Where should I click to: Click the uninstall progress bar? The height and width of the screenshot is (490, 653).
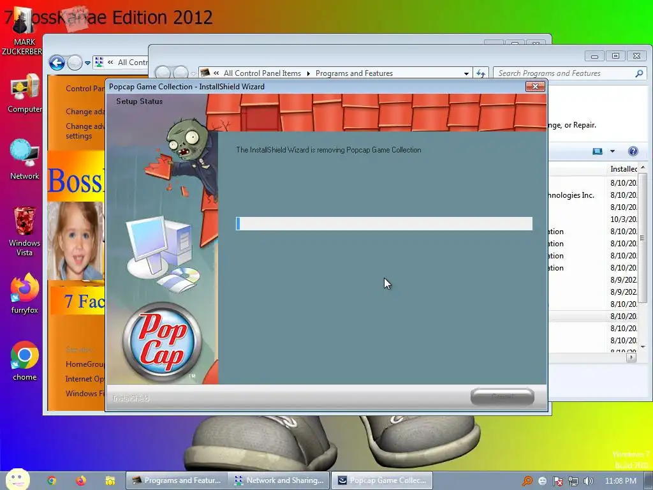(x=384, y=223)
